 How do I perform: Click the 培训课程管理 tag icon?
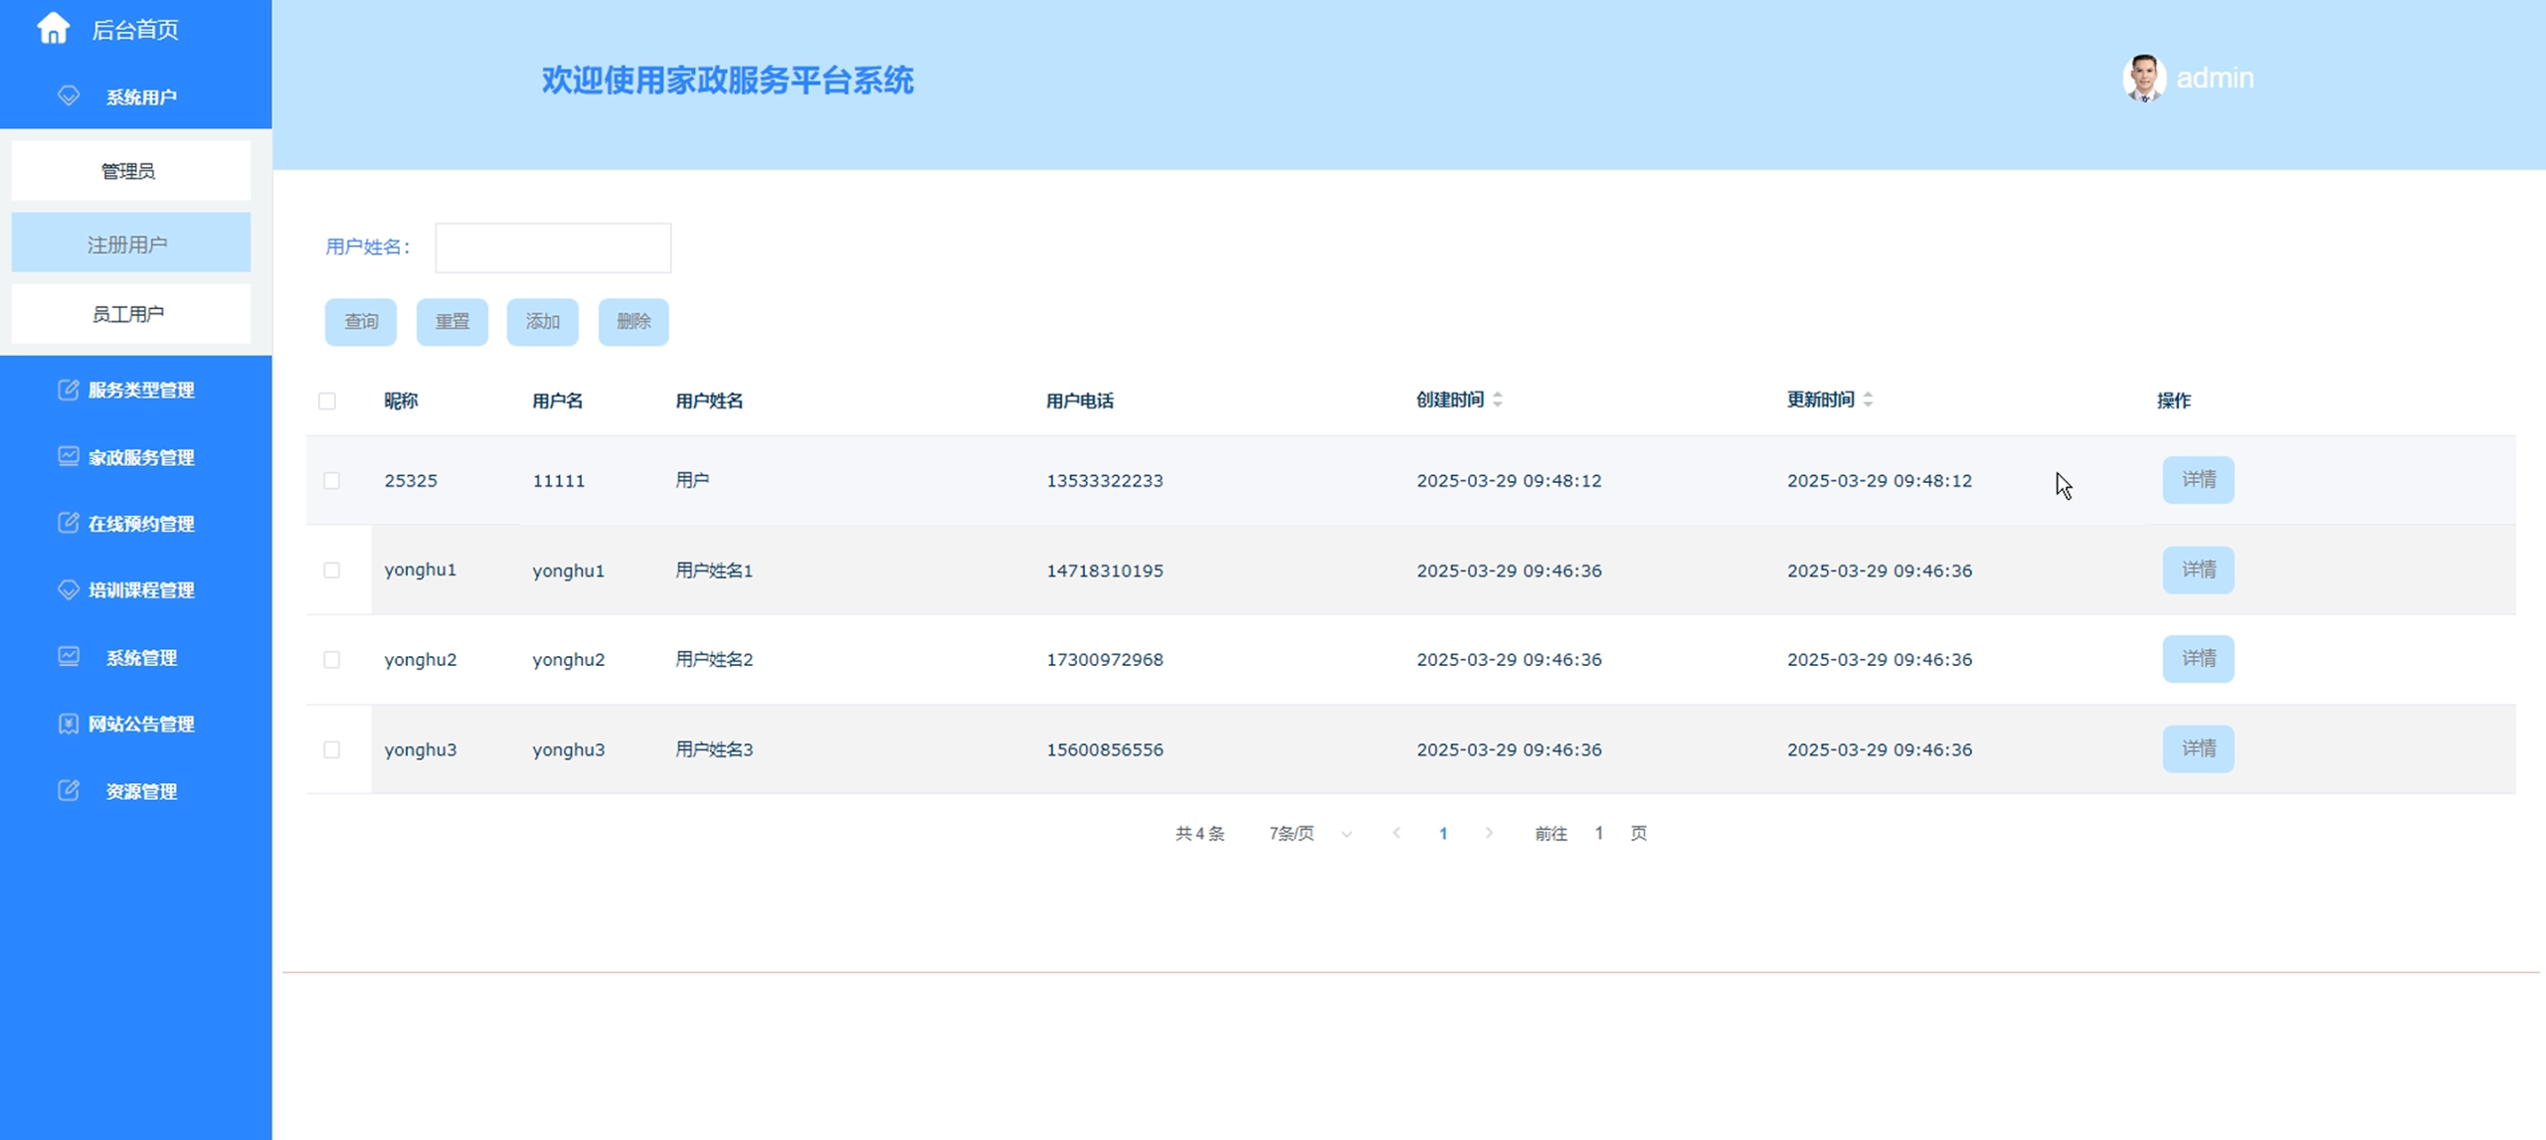point(67,589)
